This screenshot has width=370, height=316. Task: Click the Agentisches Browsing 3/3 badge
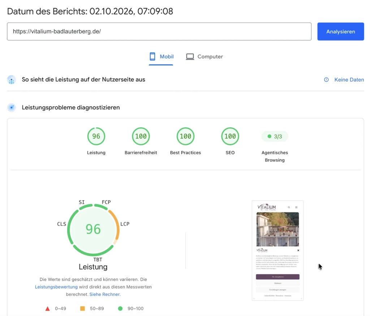275,136
